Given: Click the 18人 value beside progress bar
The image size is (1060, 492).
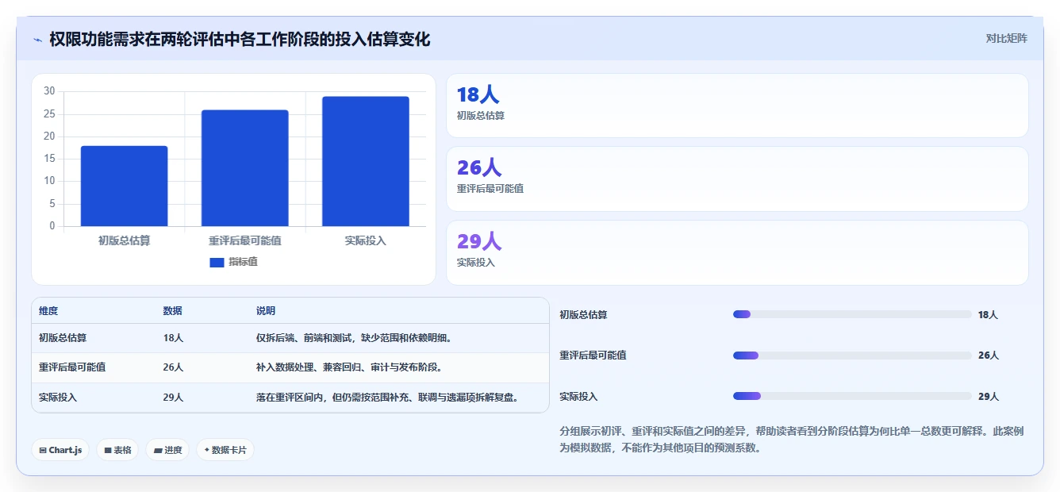Looking at the screenshot, I should pyautogui.click(x=988, y=315).
